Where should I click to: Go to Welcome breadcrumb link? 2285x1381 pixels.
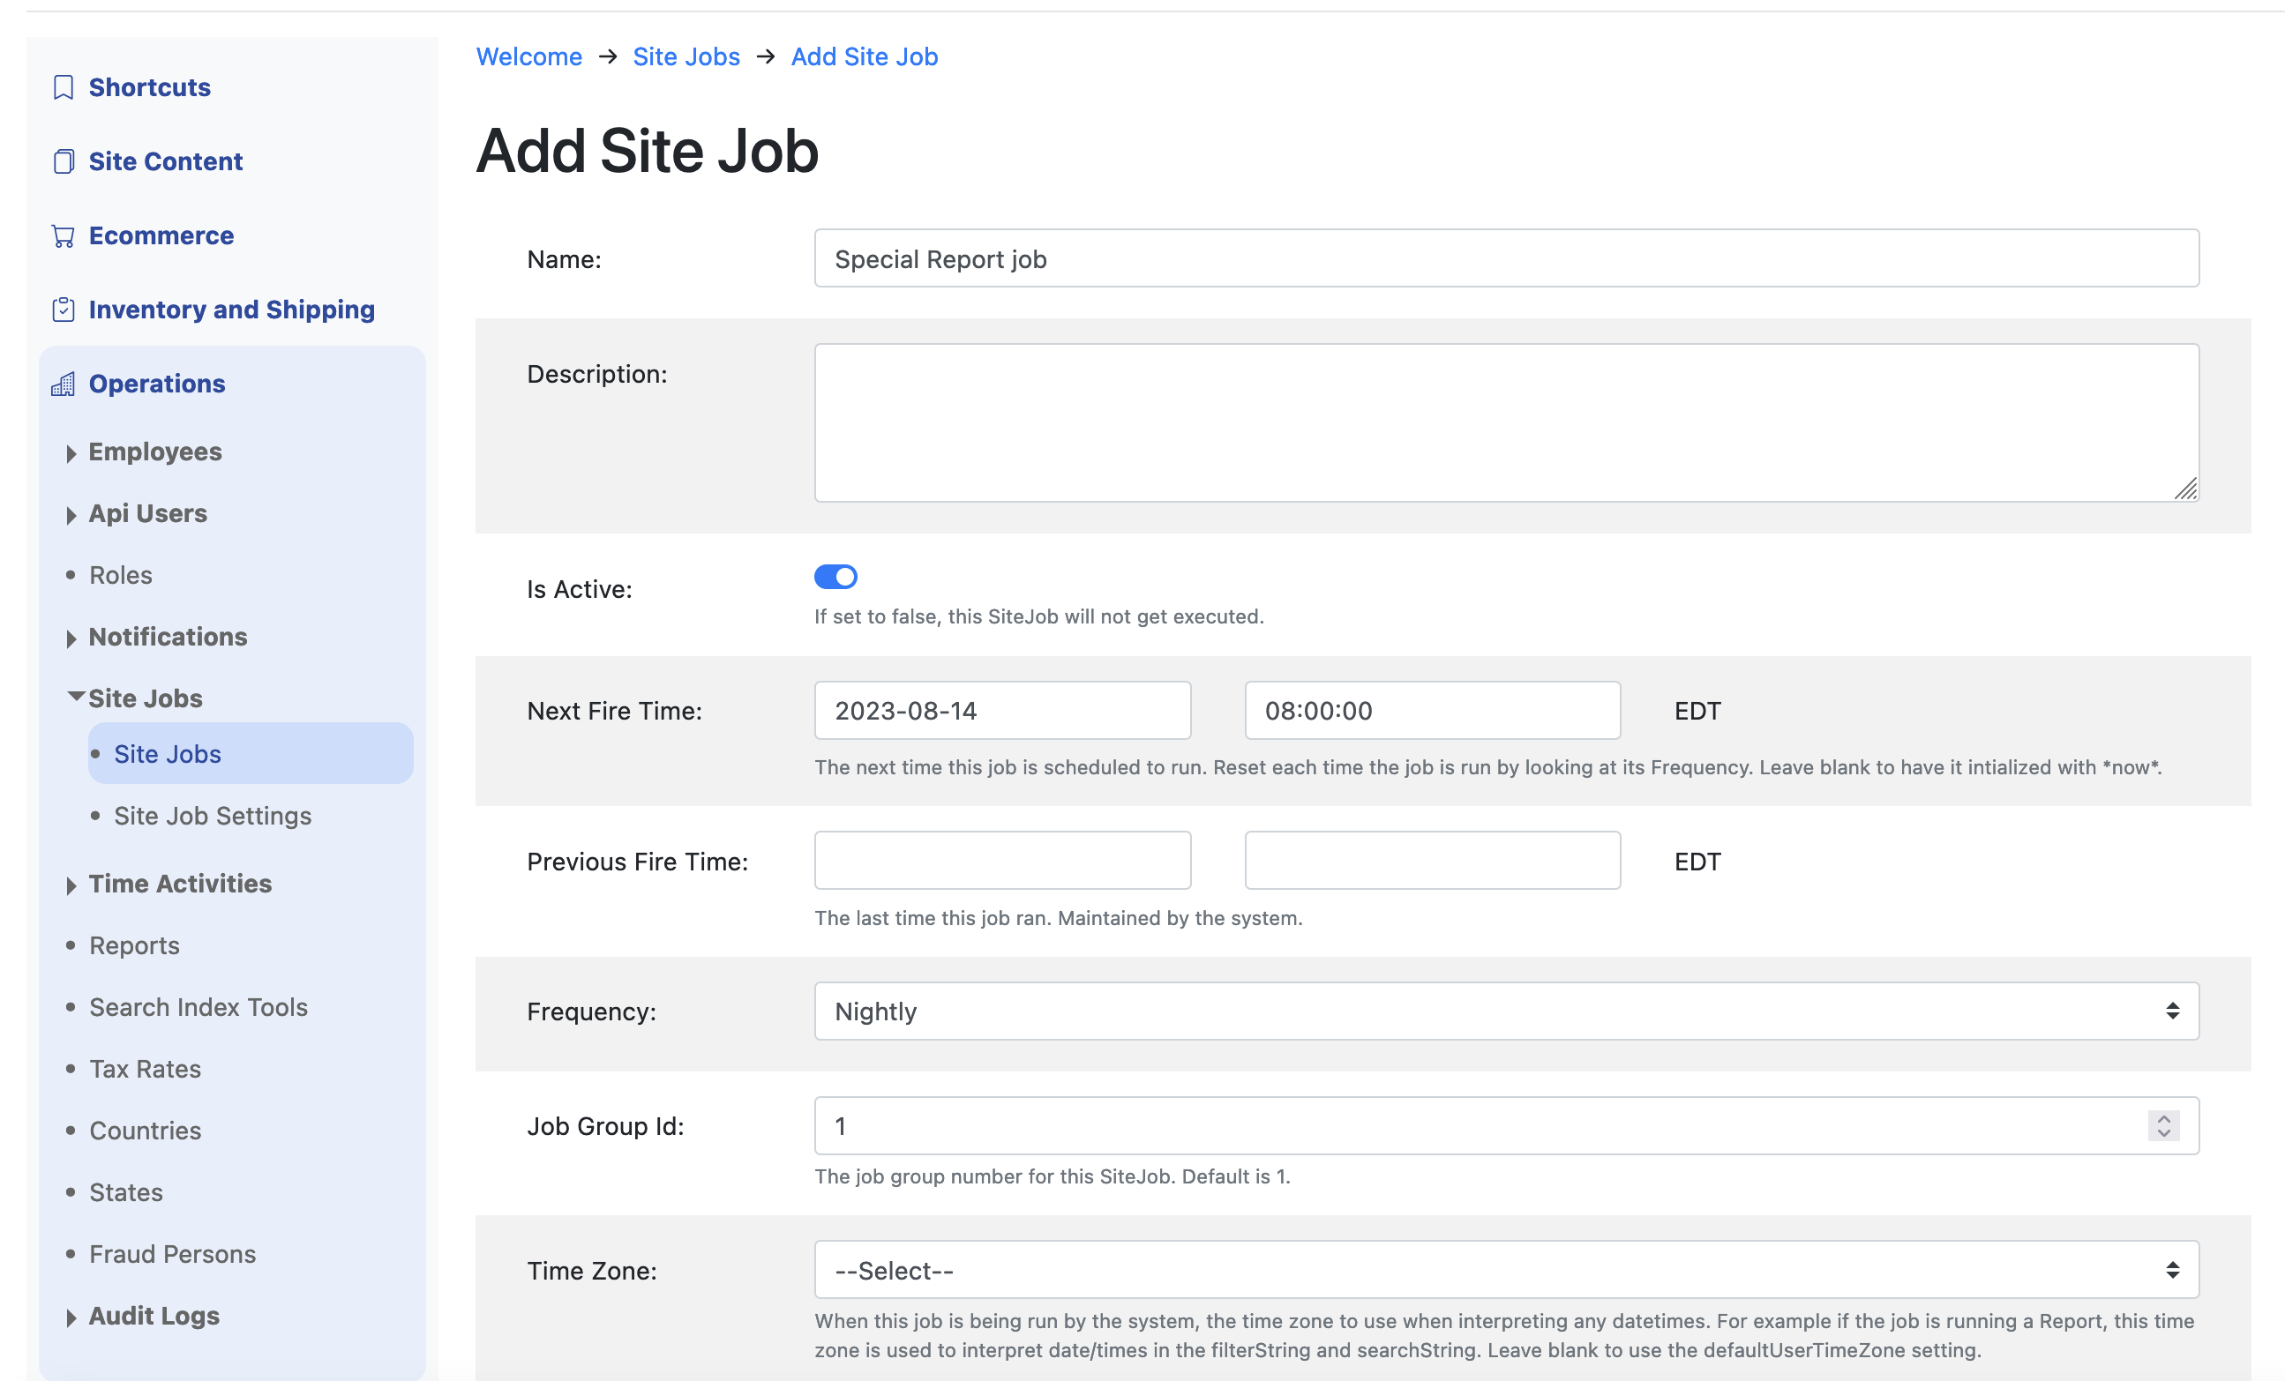pyautogui.click(x=528, y=56)
